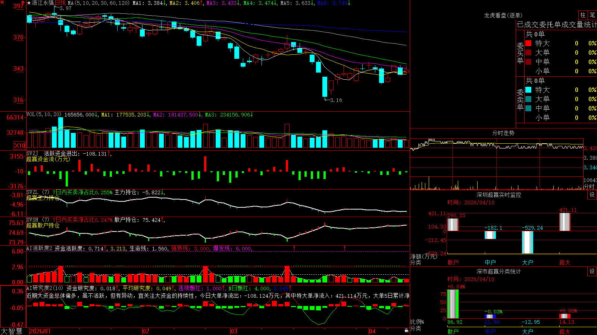Switch 龙虎看盘 to 笔 view
Screen dimensions: 597x335
592,15
